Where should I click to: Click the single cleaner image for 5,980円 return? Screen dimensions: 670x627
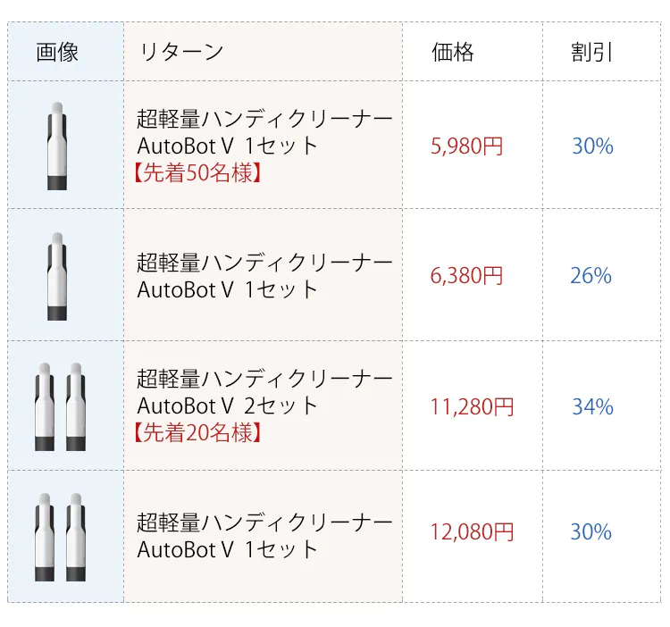coord(57,146)
